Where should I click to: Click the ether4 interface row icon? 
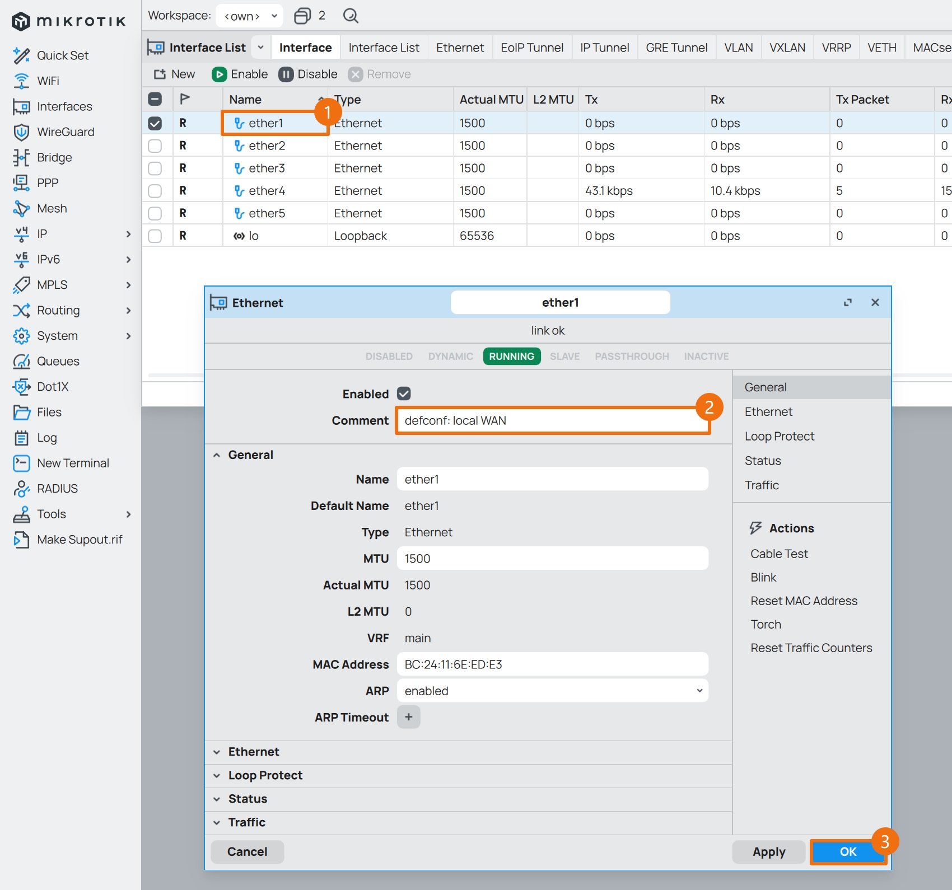[x=239, y=191]
